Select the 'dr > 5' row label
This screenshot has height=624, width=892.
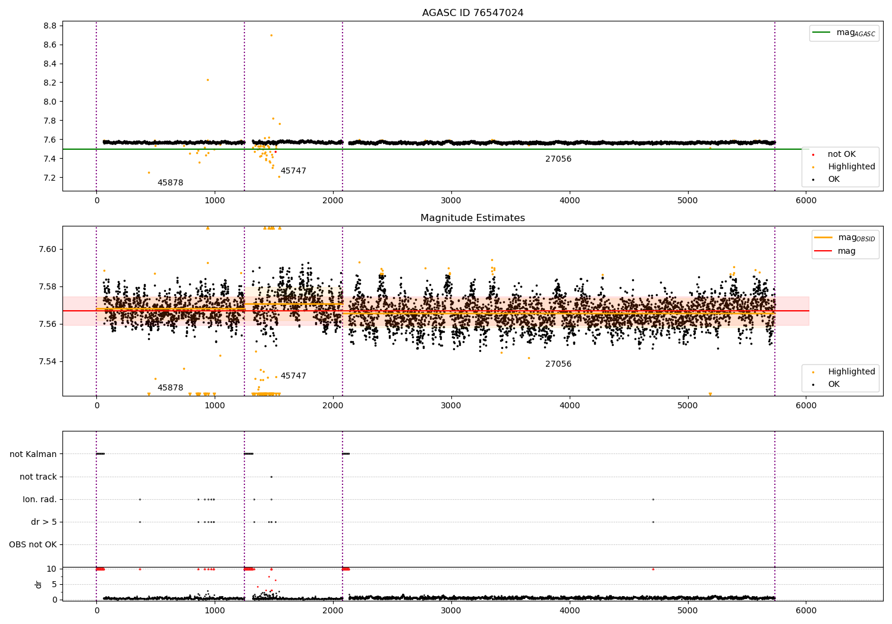coord(44,522)
